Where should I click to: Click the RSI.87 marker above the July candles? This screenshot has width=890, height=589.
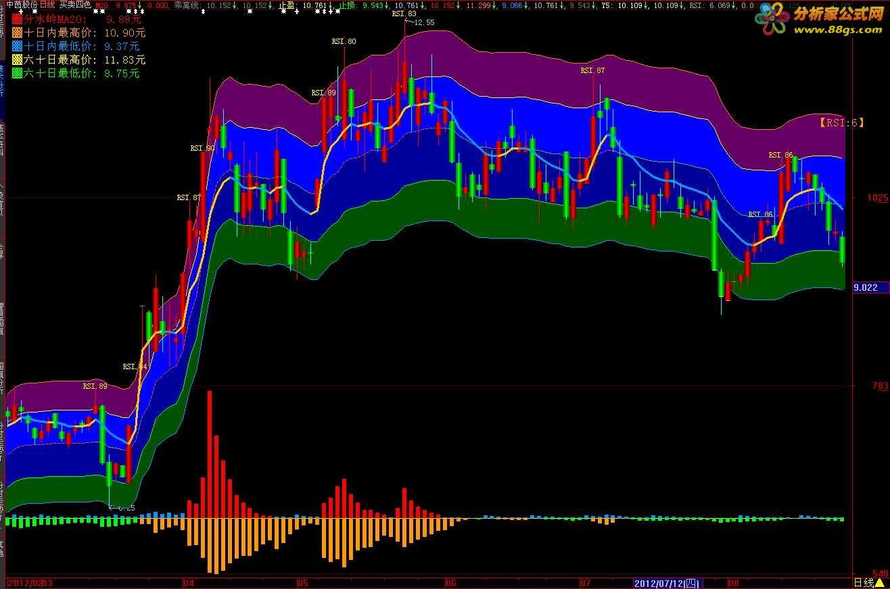[592, 70]
